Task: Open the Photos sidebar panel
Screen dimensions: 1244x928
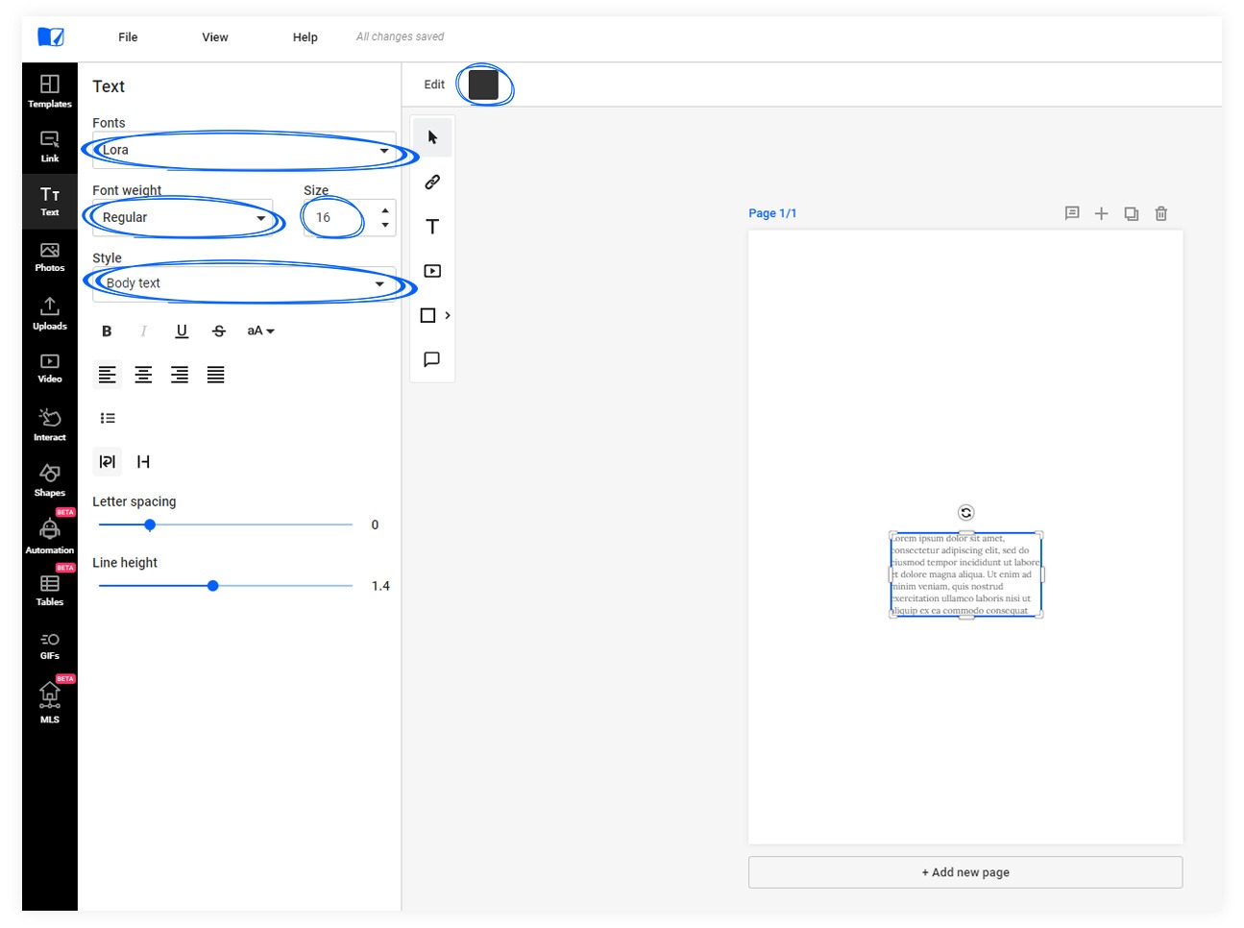Action: pyautogui.click(x=50, y=256)
